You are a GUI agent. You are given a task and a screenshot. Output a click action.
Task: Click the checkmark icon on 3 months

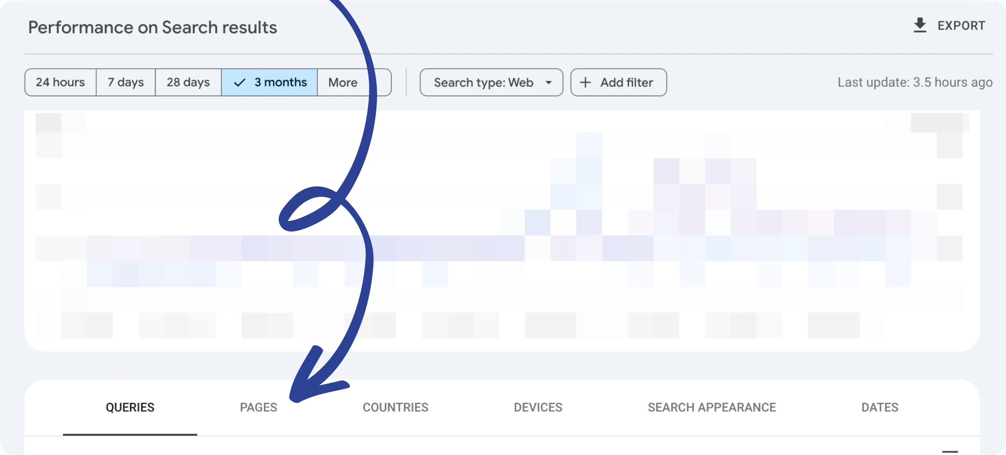point(239,83)
